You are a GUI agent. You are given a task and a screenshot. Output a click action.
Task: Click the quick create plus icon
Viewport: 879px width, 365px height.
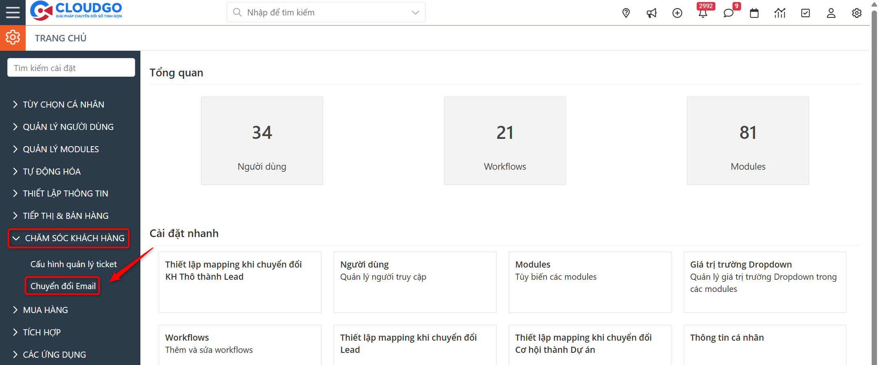(677, 13)
